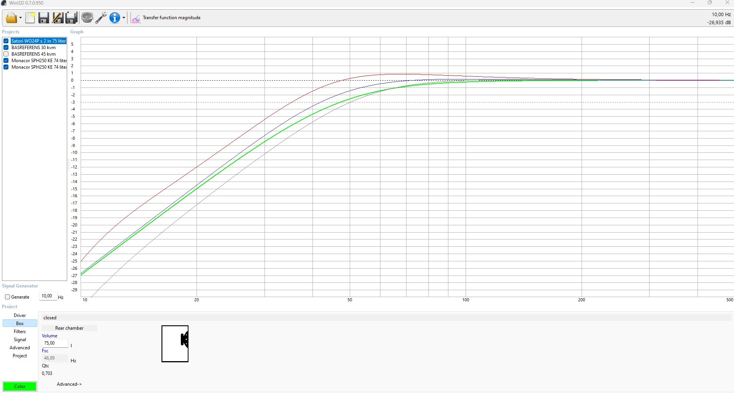The image size is (734, 393).
Task: Click the closed box diagram thumbnail
Action: [x=175, y=344]
